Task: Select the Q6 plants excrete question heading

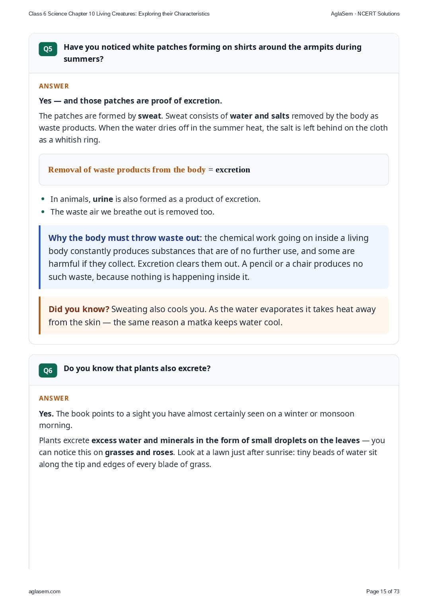Action: pos(137,368)
